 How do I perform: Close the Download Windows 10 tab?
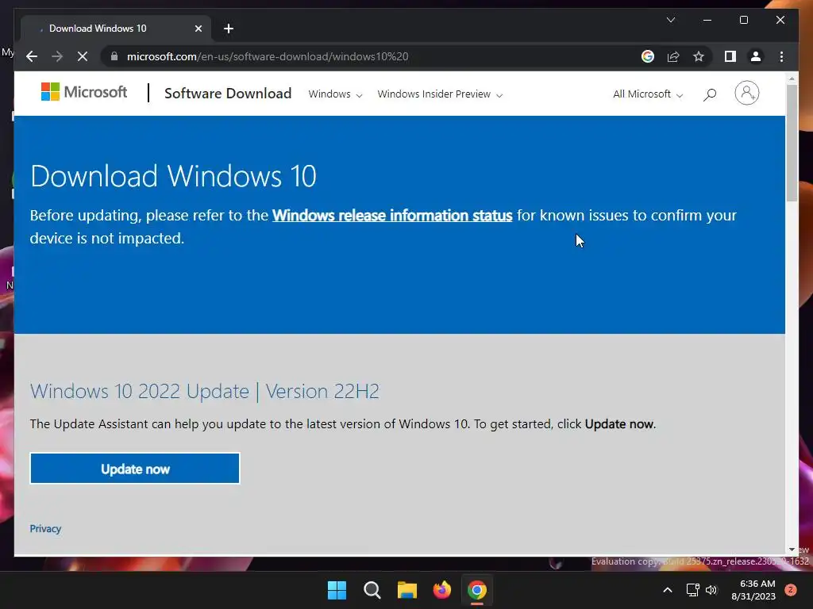point(198,29)
